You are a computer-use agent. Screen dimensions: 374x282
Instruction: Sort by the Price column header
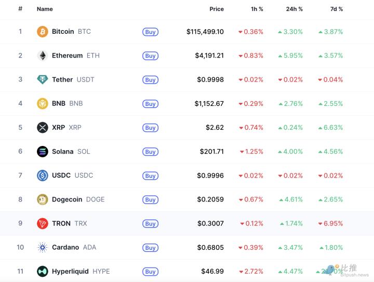217,9
